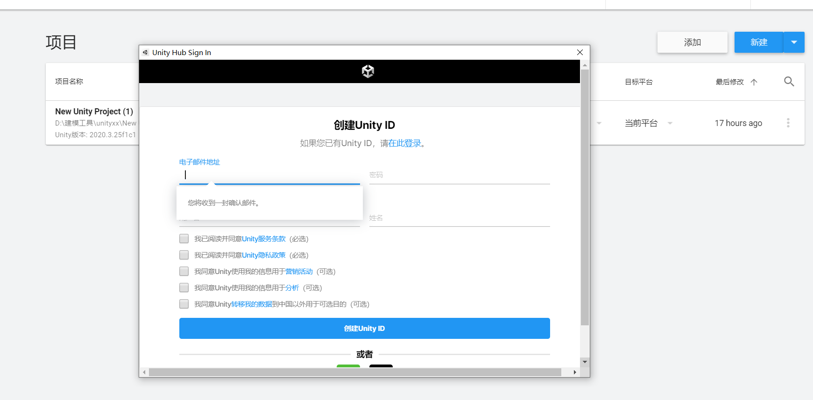Screen dimensions: 813x400
Task: Click the scroll right arrow in dialog
Action: 575,372
